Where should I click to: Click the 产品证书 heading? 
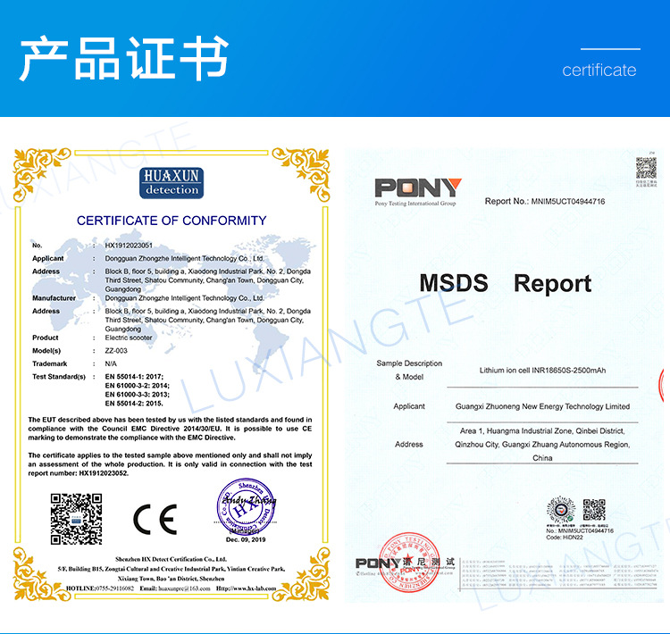tap(124, 60)
